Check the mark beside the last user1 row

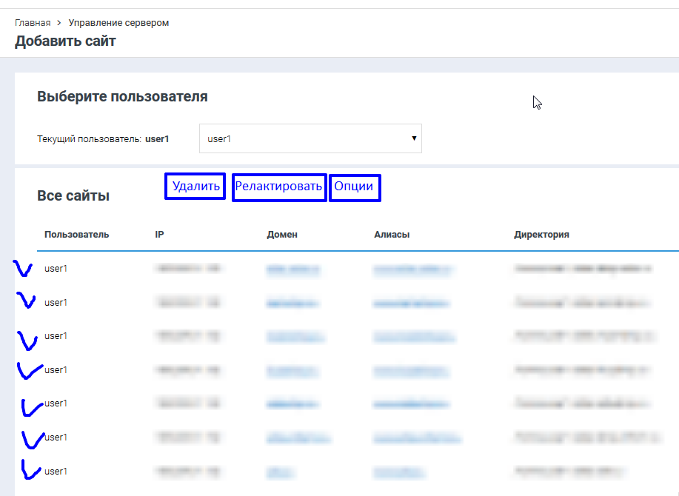[28, 469]
